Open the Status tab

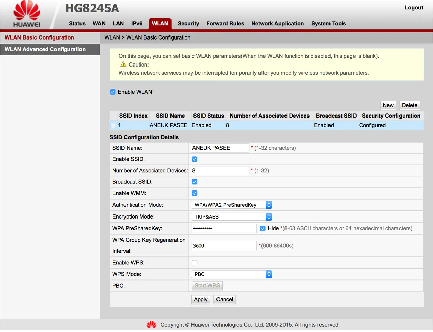(x=77, y=24)
